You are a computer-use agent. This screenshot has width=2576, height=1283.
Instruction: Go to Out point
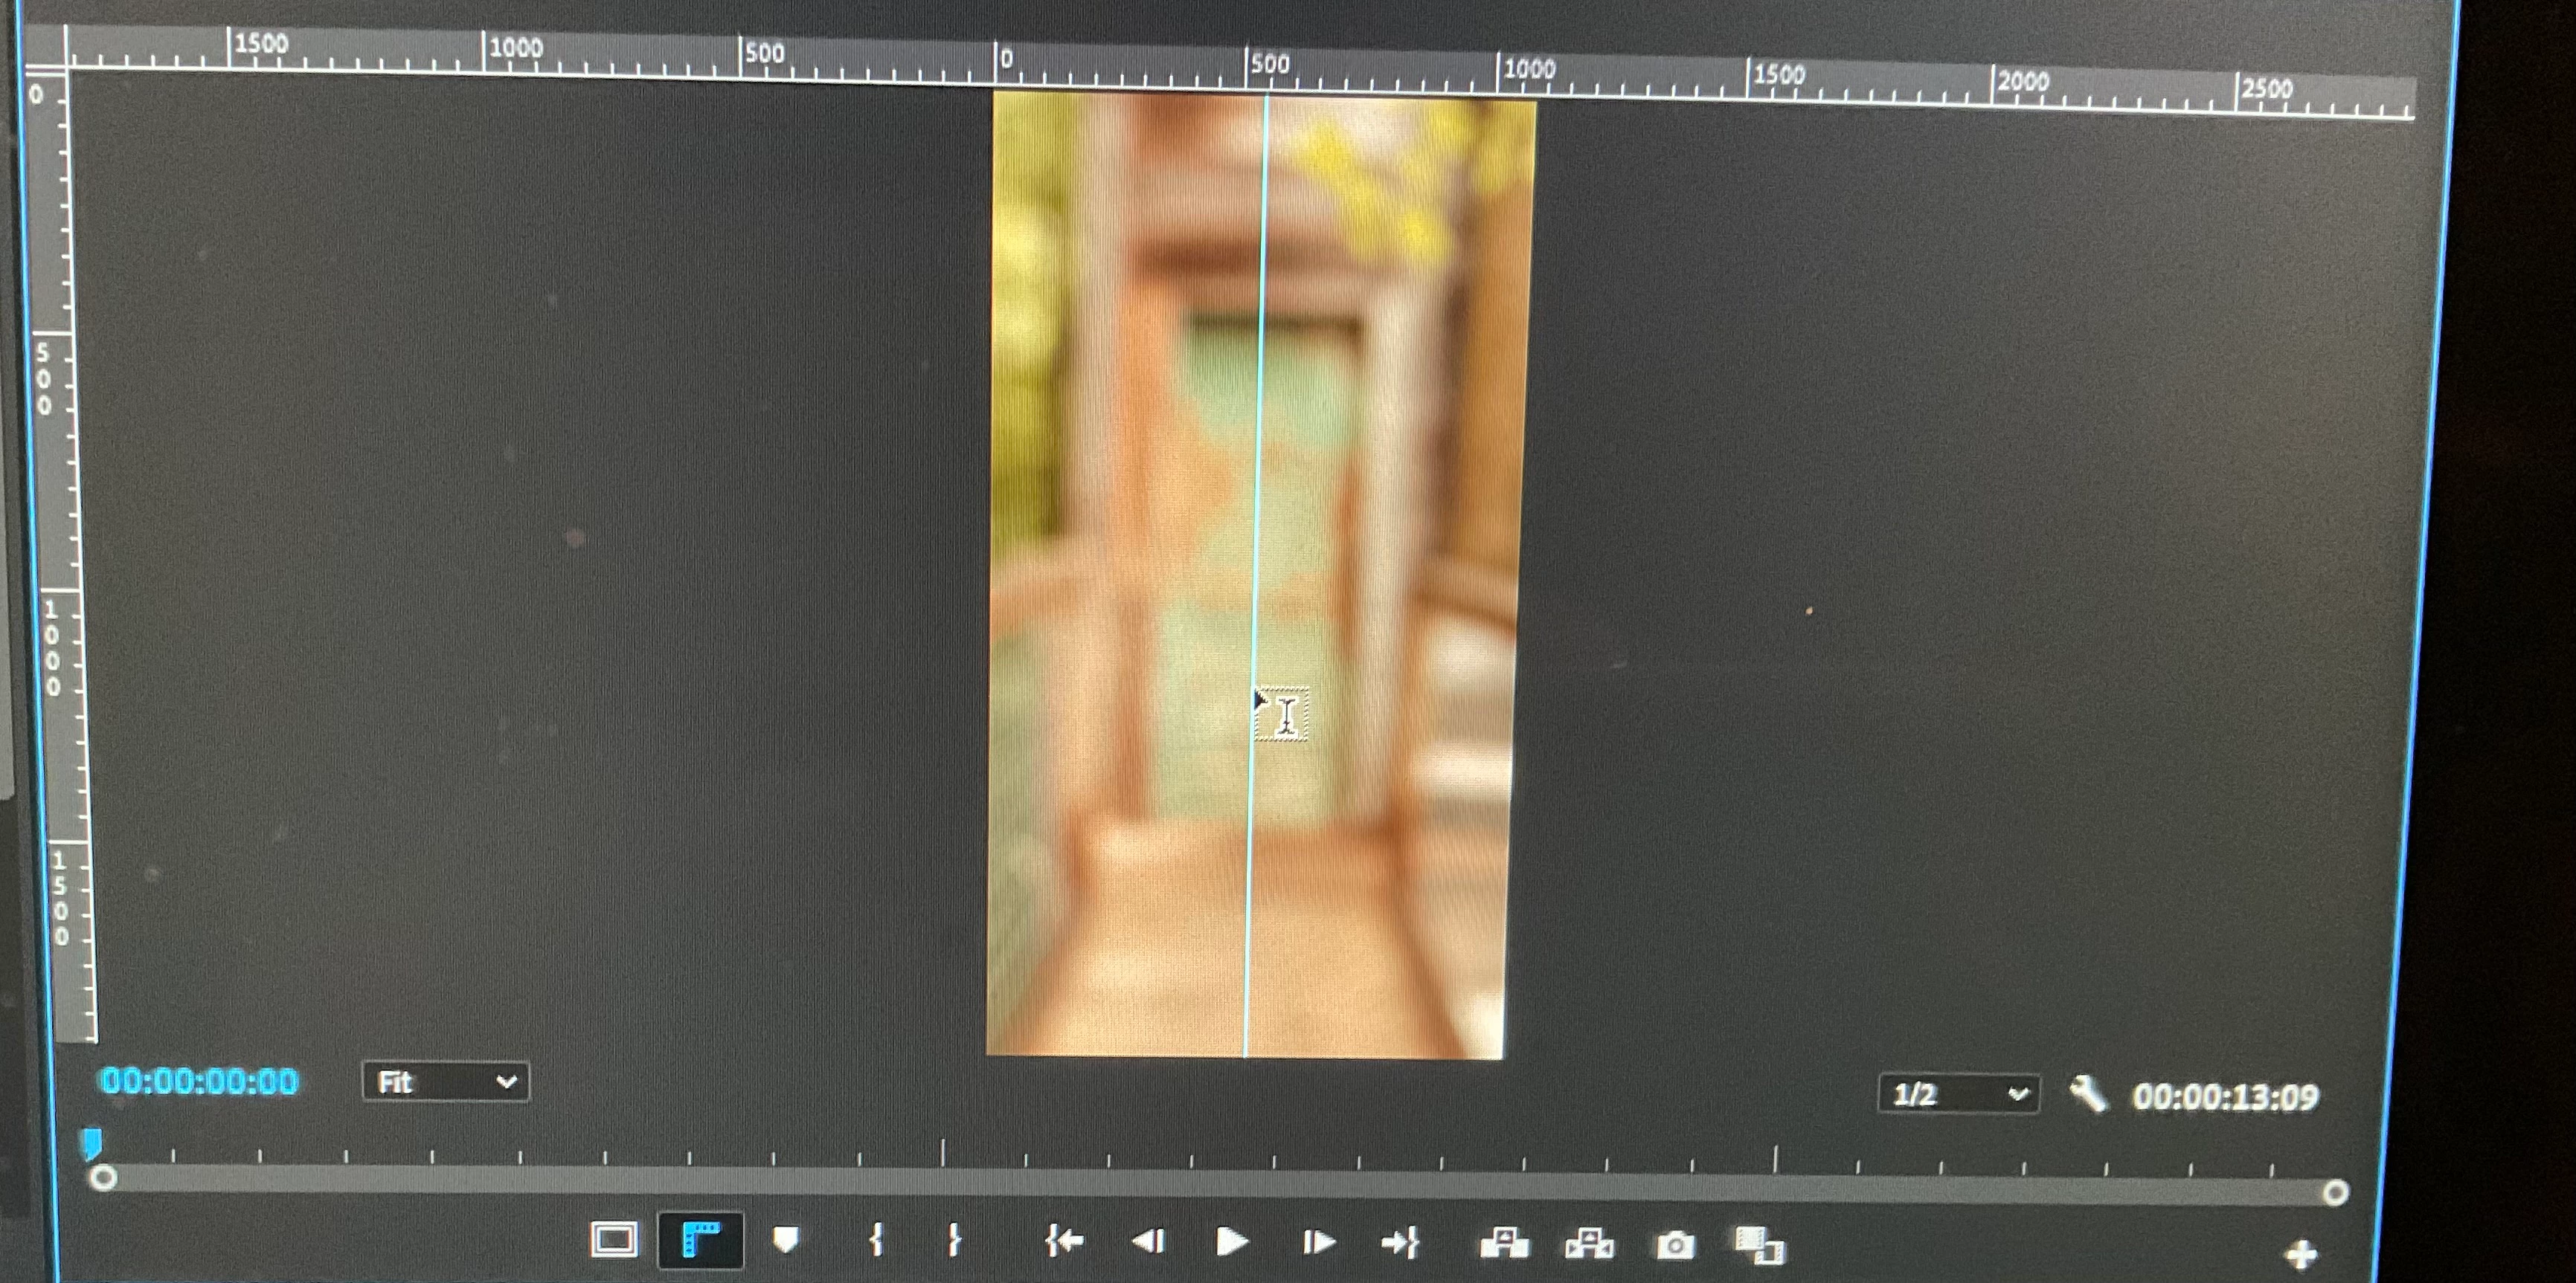pyautogui.click(x=1400, y=1243)
